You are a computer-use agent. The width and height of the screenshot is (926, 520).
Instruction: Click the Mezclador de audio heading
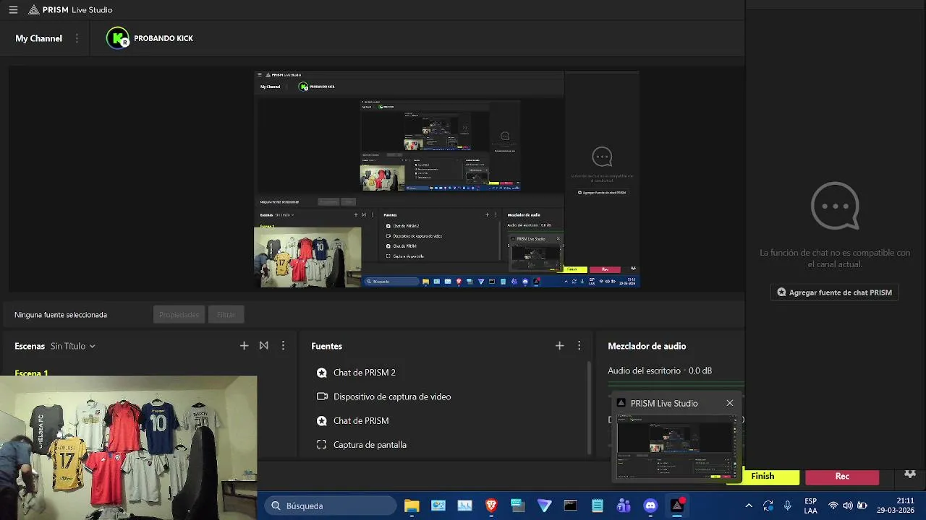[x=647, y=346]
